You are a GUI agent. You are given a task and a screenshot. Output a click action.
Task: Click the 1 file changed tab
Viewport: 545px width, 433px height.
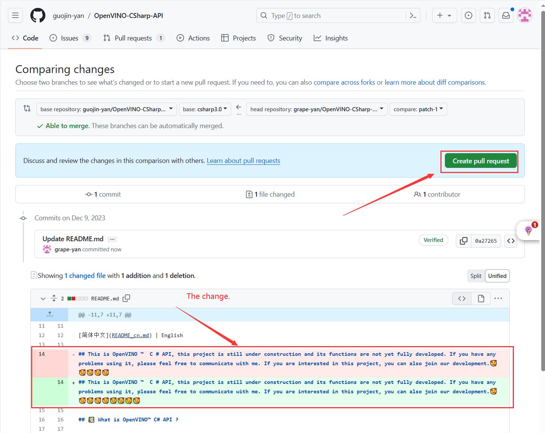pyautogui.click(x=270, y=194)
